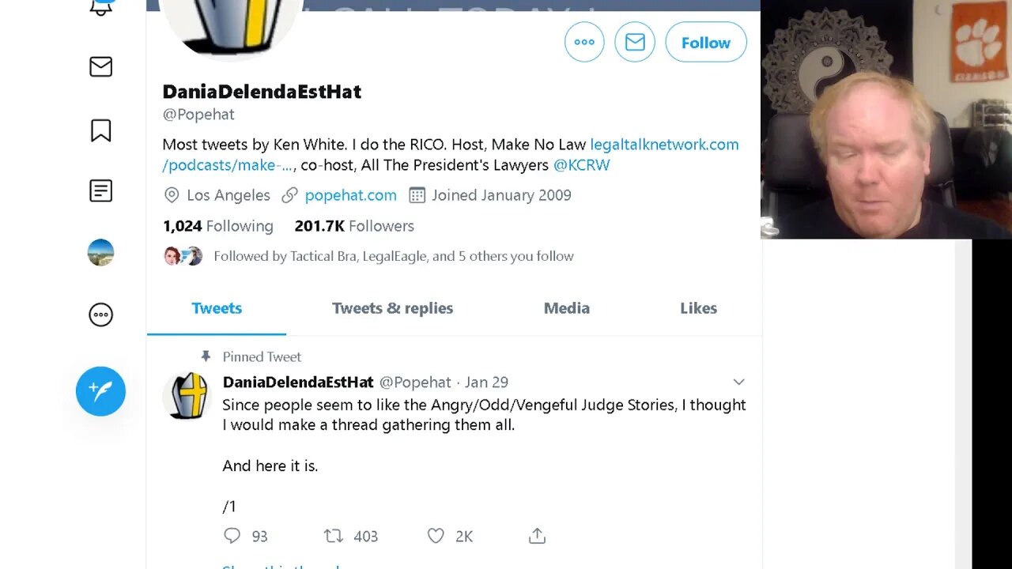Follow the Popehat account
This screenshot has width=1012, height=569.
(705, 43)
